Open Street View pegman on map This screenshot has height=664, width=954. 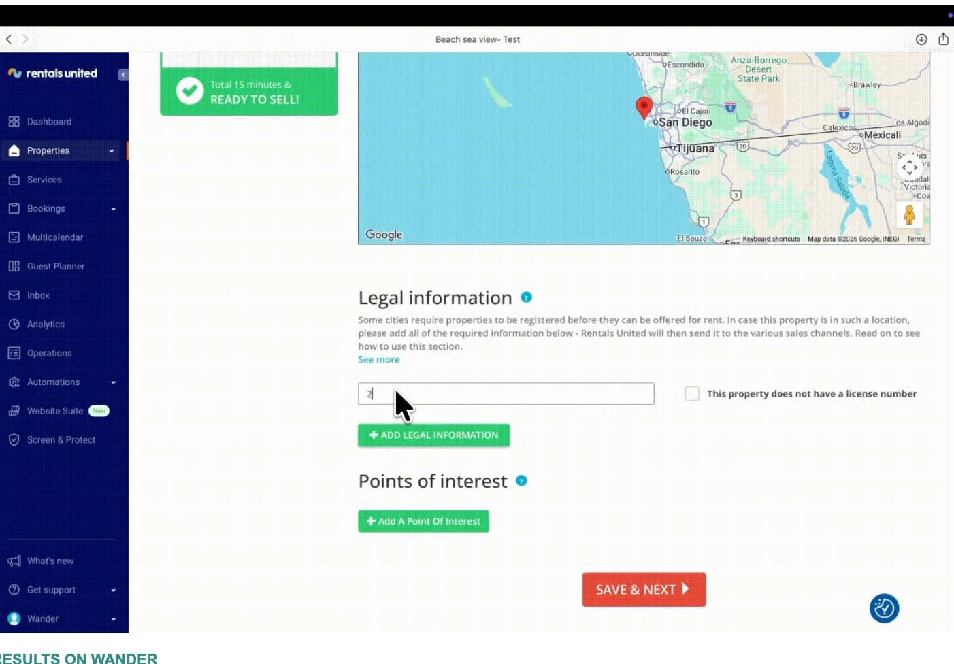coord(909,215)
